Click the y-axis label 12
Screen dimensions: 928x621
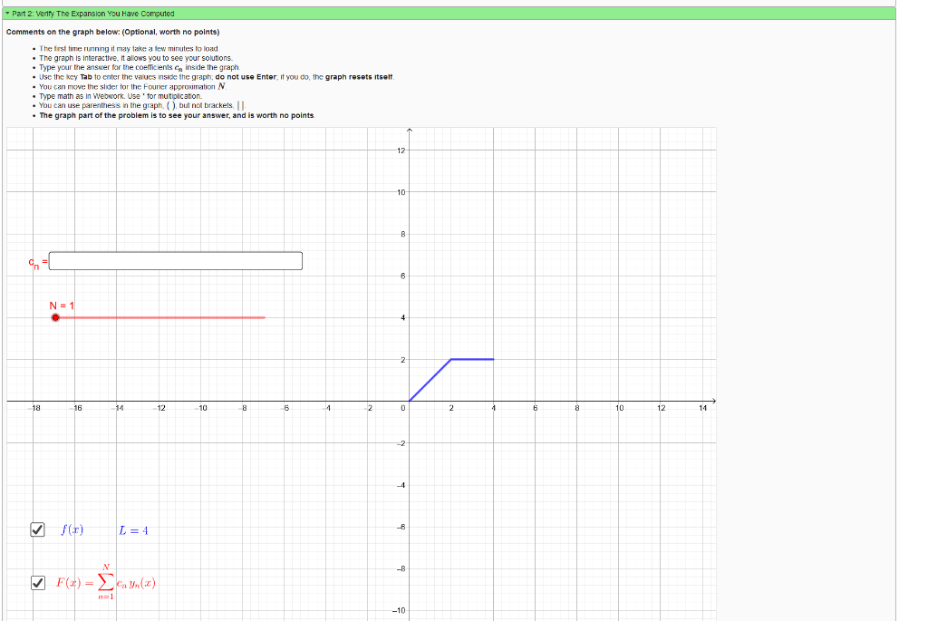tap(401, 150)
